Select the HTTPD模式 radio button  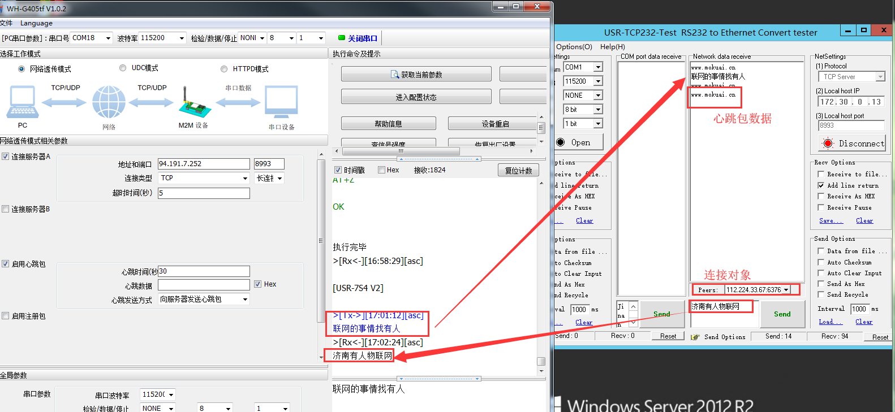pos(224,69)
